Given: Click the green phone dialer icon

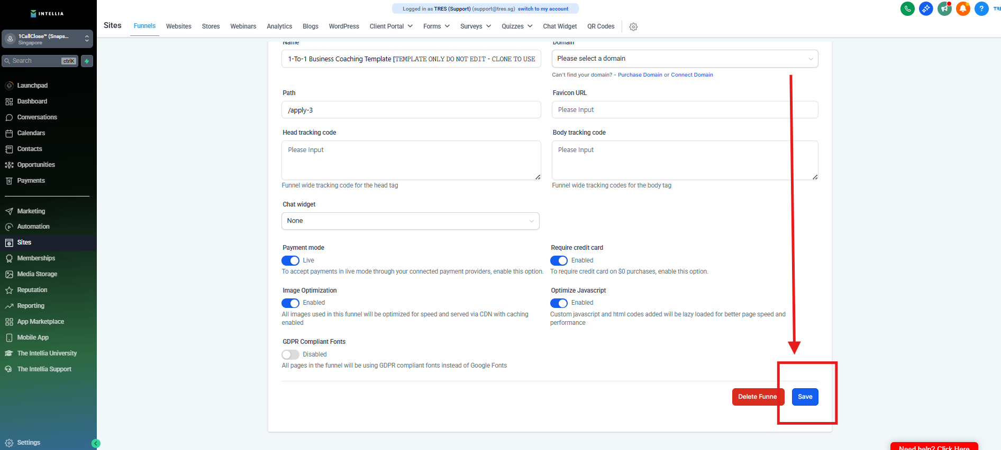Looking at the screenshot, I should pos(907,8).
